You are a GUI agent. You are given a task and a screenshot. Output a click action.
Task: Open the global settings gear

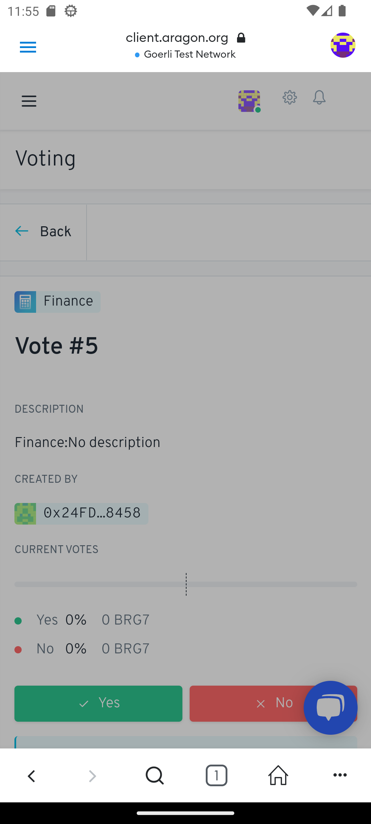click(290, 98)
